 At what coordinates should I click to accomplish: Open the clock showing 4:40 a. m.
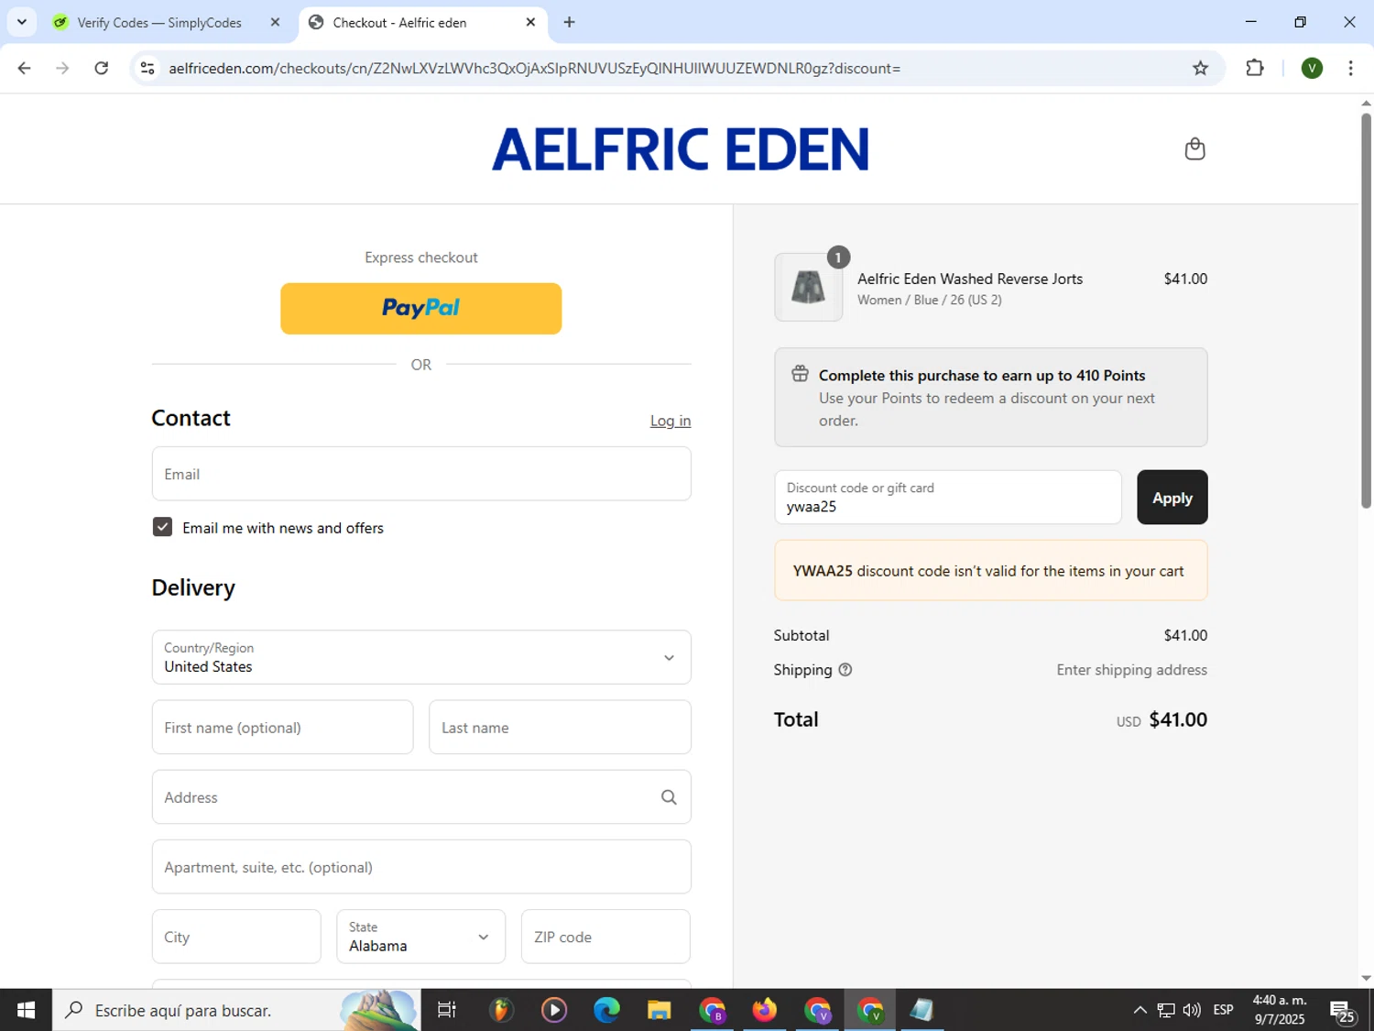point(1280,1010)
